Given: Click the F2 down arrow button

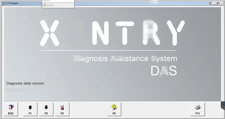Looking at the screenshot, I should [46, 109].
